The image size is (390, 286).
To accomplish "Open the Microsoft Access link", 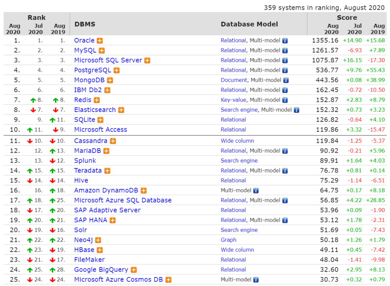I will pyautogui.click(x=100, y=130).
